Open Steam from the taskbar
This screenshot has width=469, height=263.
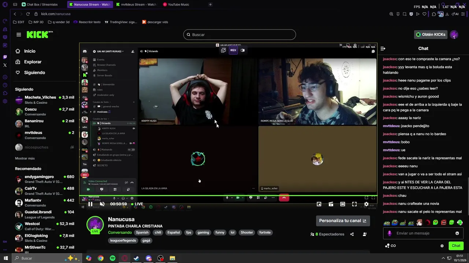pyautogui.click(x=136, y=258)
